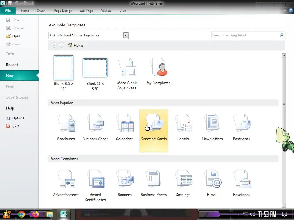
Task: Open the Postcards template category
Action: click(241, 127)
